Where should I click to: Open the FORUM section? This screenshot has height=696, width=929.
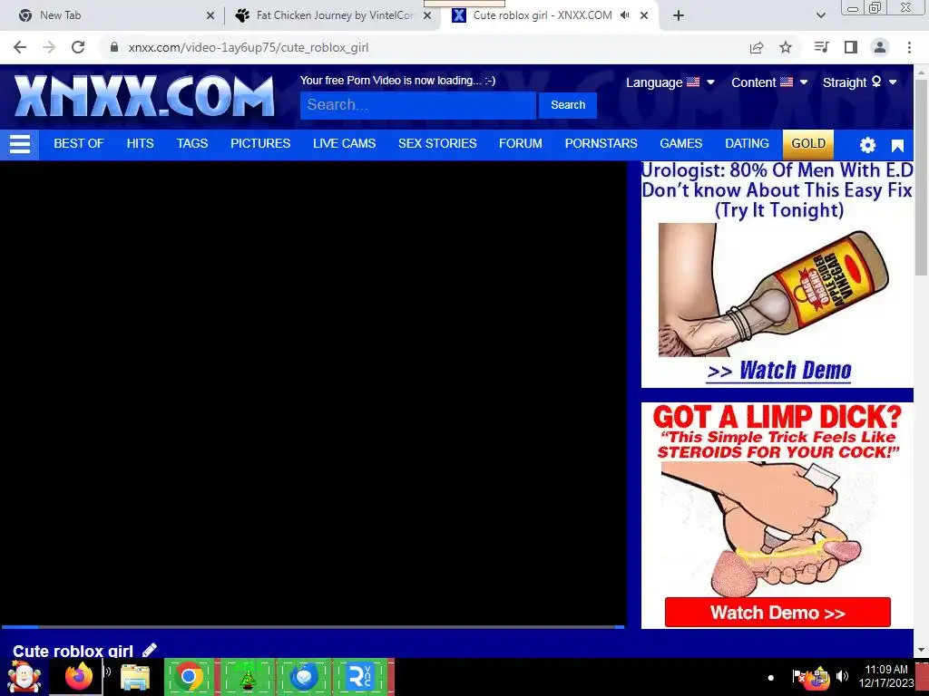tap(520, 144)
